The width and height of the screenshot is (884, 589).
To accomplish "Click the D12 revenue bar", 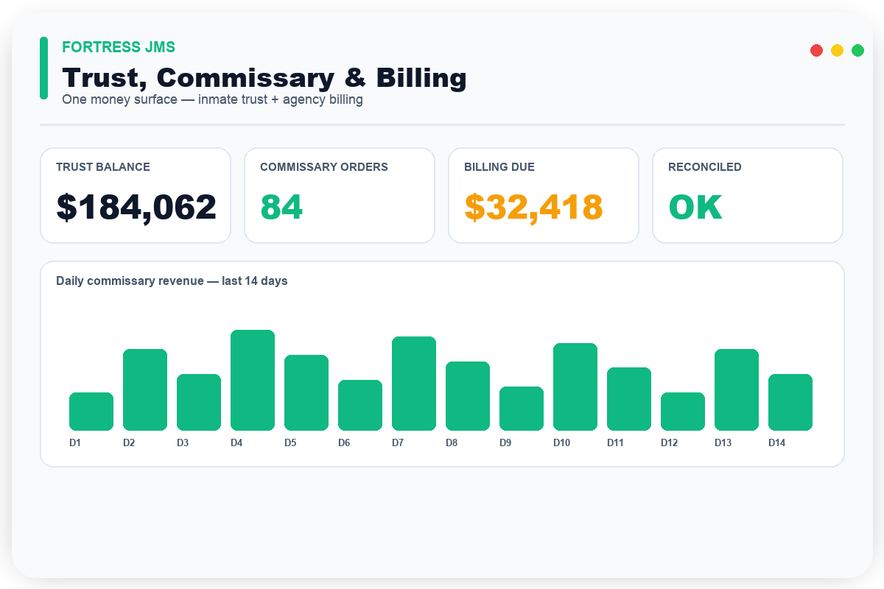I will click(683, 412).
